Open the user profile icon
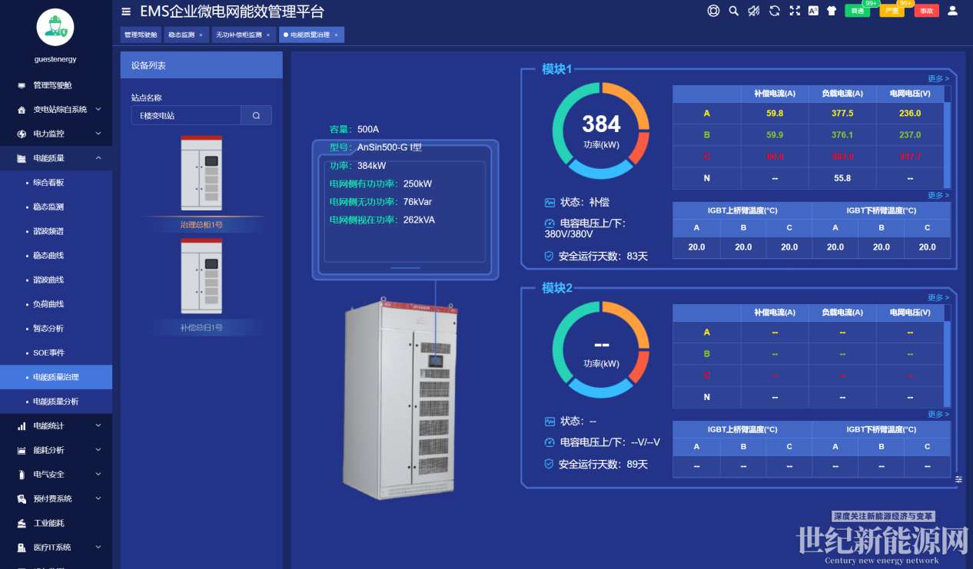This screenshot has width=973, height=569. pos(953,11)
